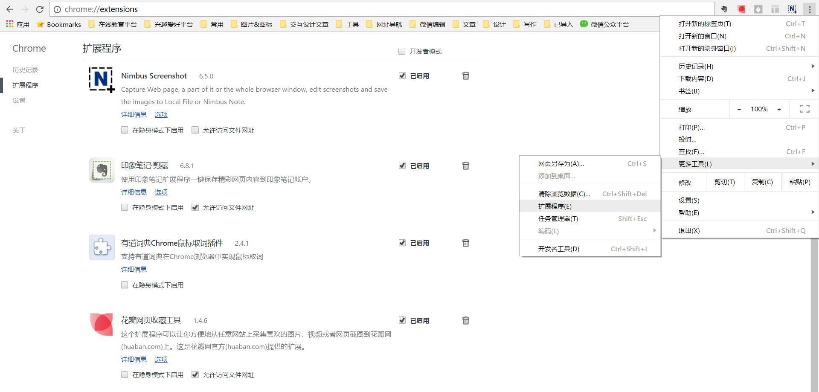The image size is (819, 392).
Task: Click the 选项 link under Nimbus Screenshot
Action: click(161, 114)
